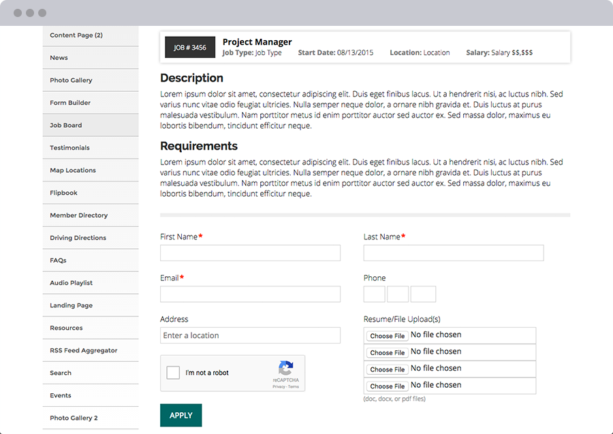Check the I'm not a robot checkbox
613x434 pixels.
173,373
